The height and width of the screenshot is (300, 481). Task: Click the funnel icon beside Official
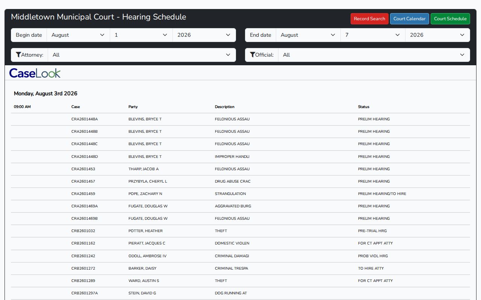tap(252, 55)
